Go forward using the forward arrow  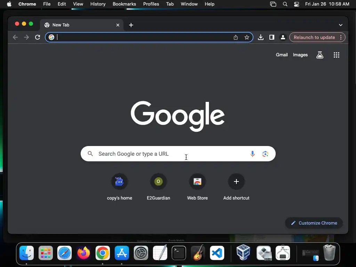click(x=26, y=37)
